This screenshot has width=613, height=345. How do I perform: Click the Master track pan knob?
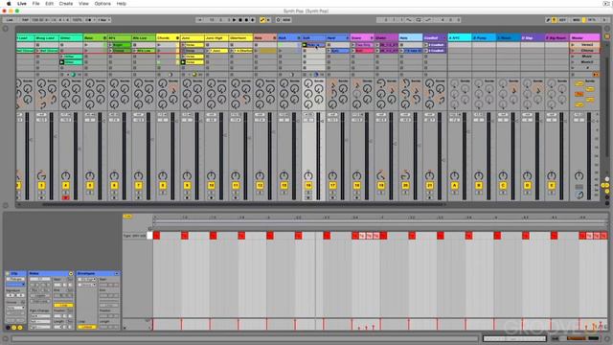[579, 175]
